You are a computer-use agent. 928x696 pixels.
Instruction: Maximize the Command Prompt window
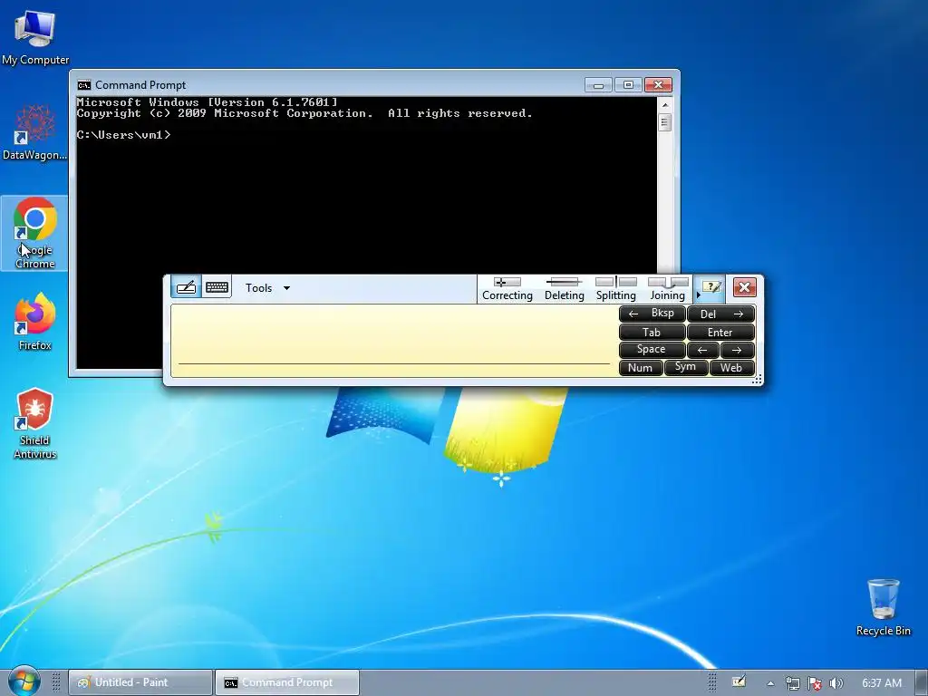coord(628,85)
